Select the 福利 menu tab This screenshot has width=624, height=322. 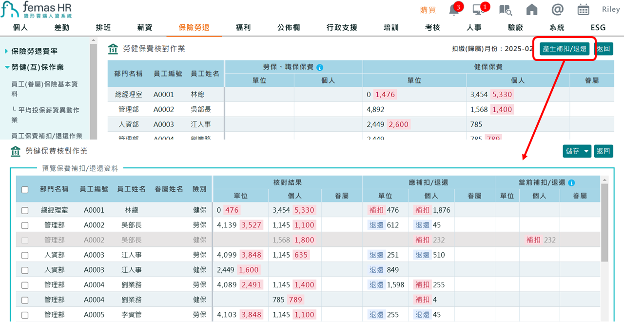pos(243,27)
